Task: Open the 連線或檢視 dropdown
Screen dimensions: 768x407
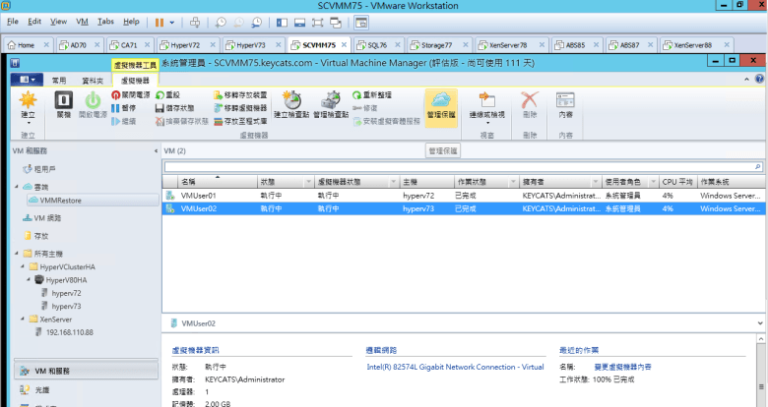Action: pyautogui.click(x=486, y=105)
